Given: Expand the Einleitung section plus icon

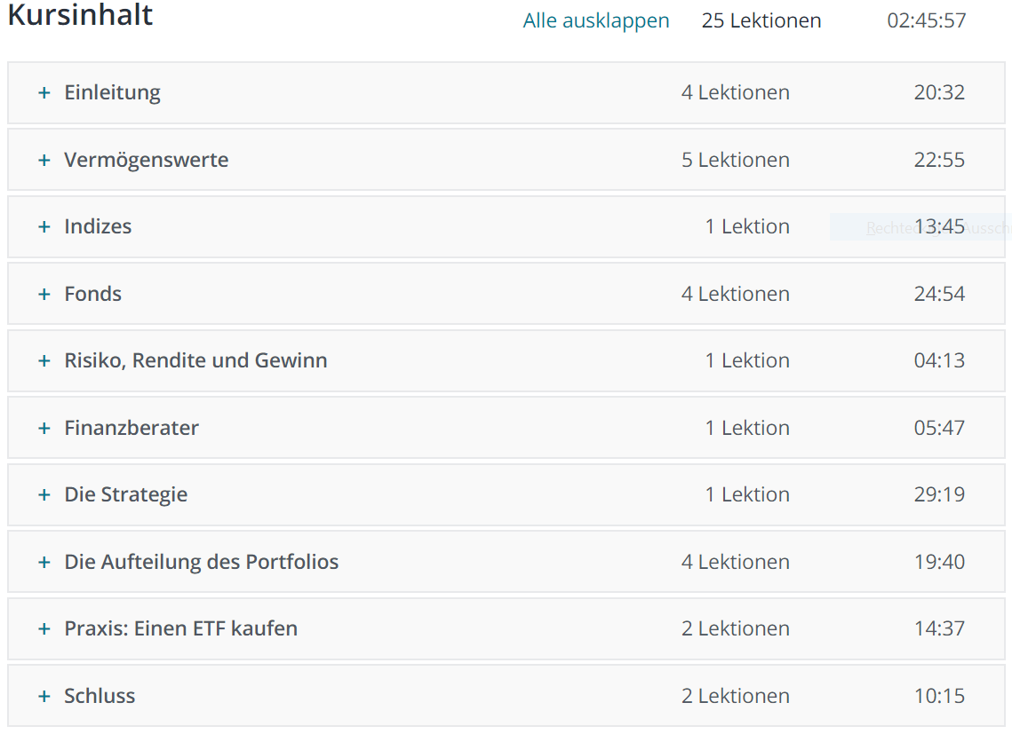Looking at the screenshot, I should pos(44,93).
